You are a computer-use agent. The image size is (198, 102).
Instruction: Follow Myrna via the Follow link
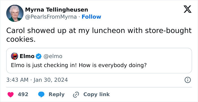point(91,17)
